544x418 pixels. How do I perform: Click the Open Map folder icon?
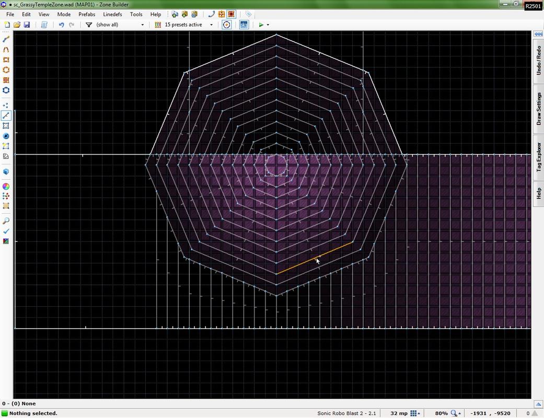(x=17, y=25)
